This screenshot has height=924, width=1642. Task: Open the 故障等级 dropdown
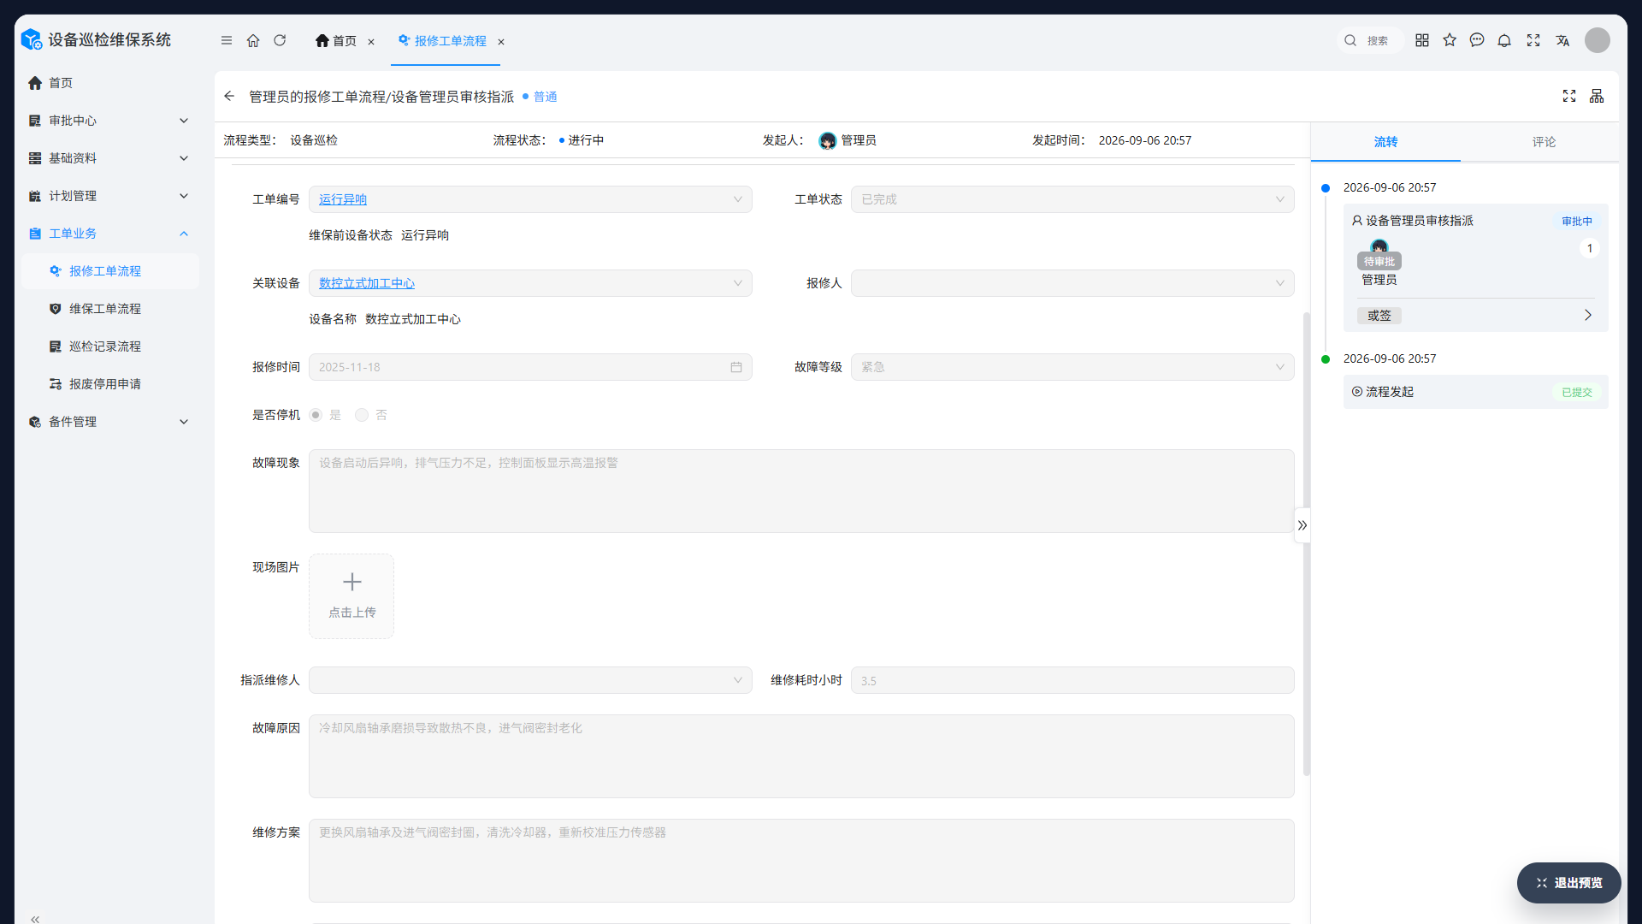click(1072, 367)
